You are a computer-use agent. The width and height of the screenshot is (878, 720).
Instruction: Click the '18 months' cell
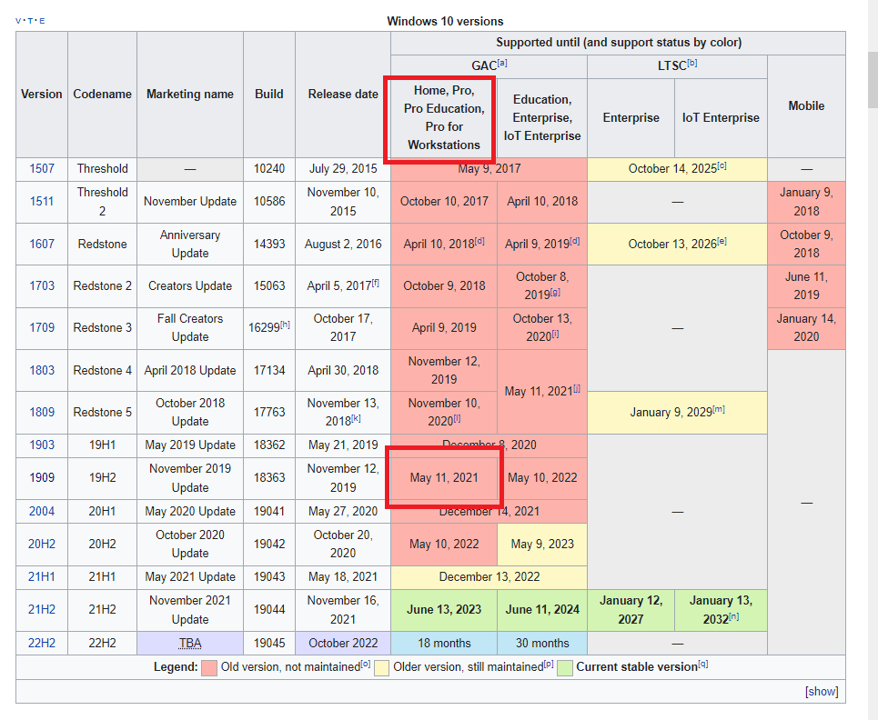coord(444,644)
